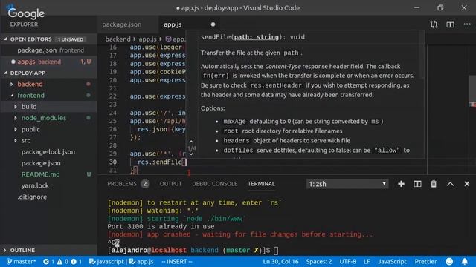Add a new terminal with plus icon
The height and width of the screenshot is (267, 476).
pos(401,184)
